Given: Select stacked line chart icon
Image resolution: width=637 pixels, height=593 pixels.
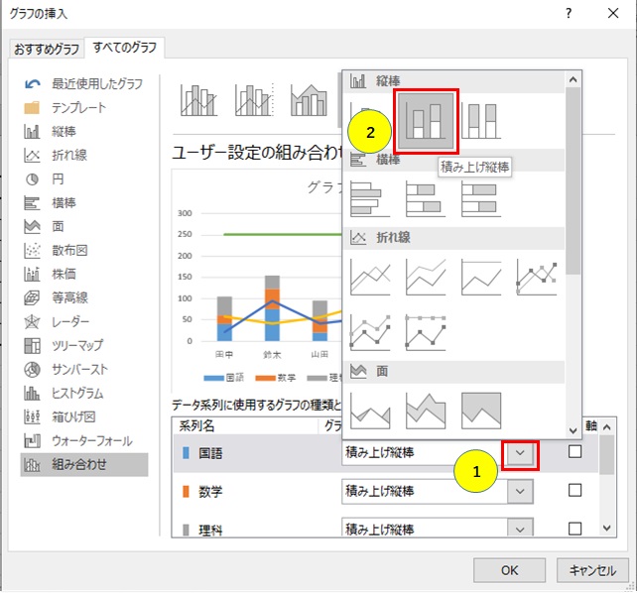Looking at the screenshot, I should [x=426, y=278].
